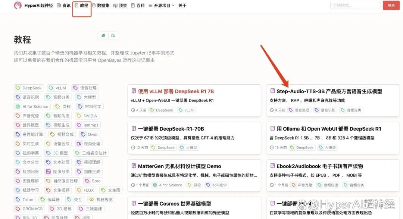
Task: Go to the 百科 navigation item
Action: click(138, 6)
